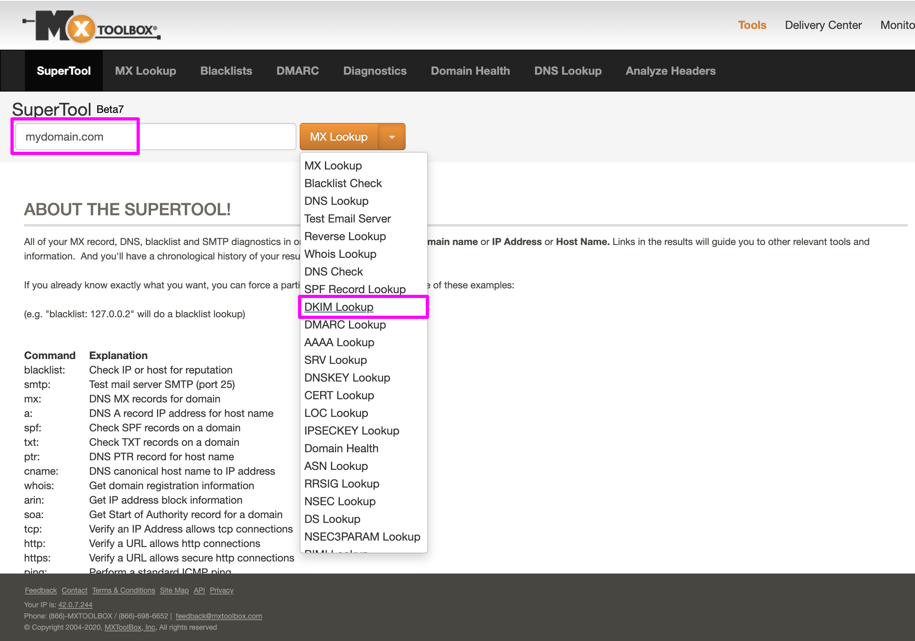Open the Terms & Conditions link
Viewport: 915px width, 641px height.
pyautogui.click(x=123, y=590)
